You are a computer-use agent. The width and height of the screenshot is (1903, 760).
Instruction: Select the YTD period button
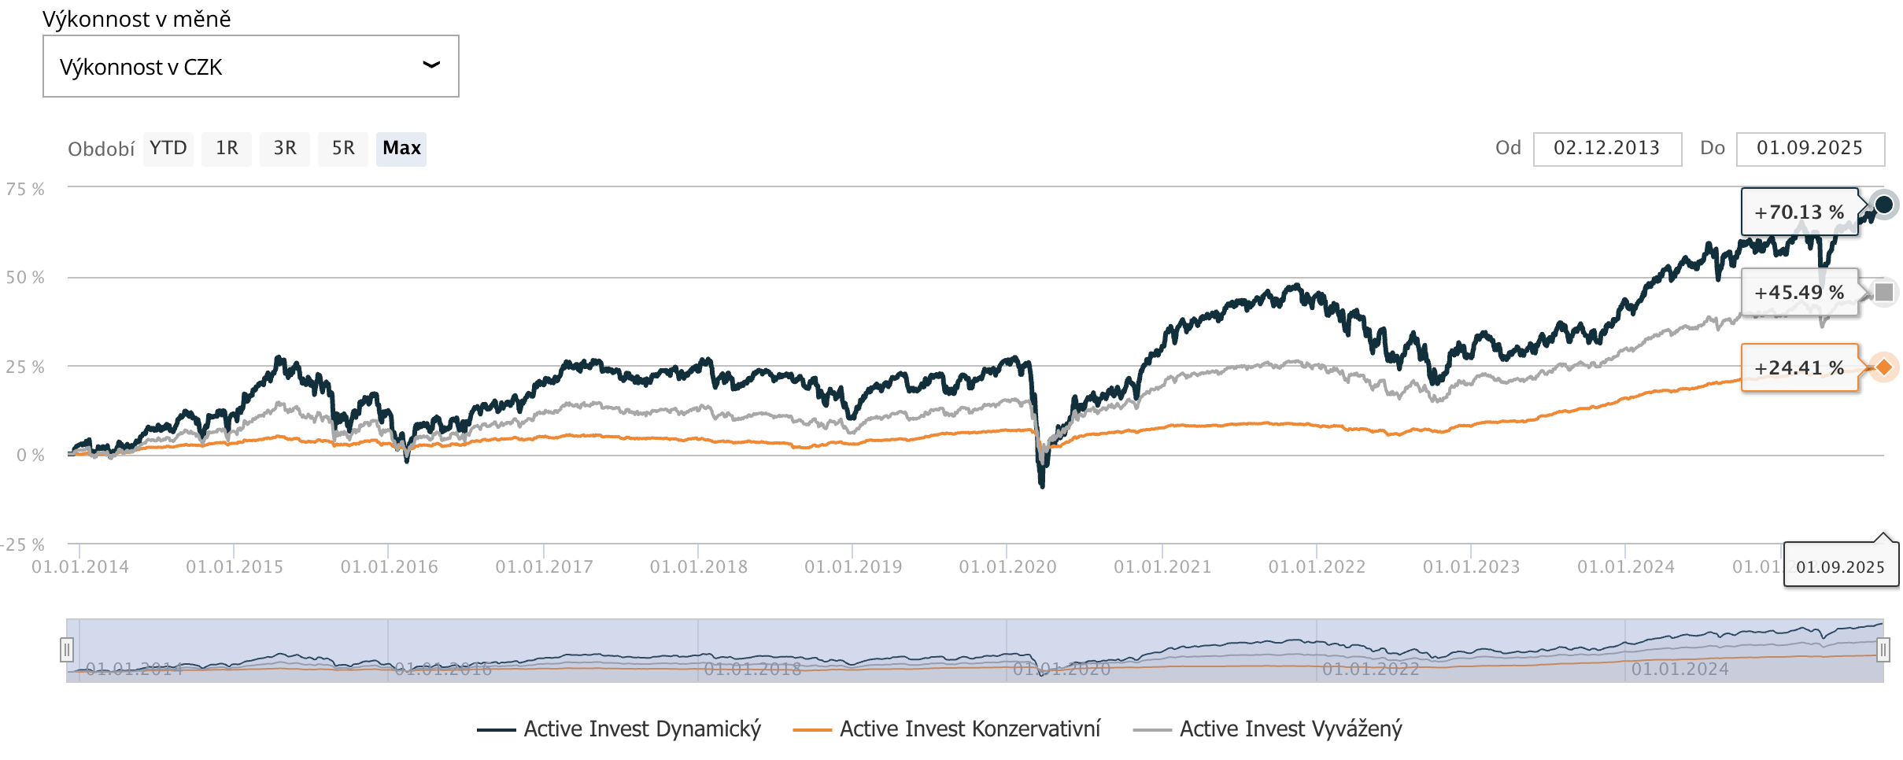[168, 149]
